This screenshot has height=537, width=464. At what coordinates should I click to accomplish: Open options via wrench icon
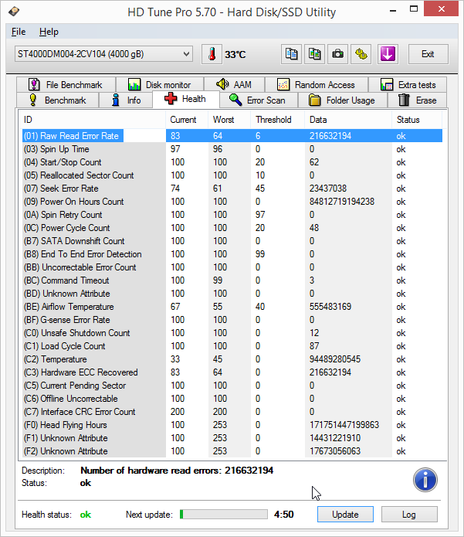361,54
